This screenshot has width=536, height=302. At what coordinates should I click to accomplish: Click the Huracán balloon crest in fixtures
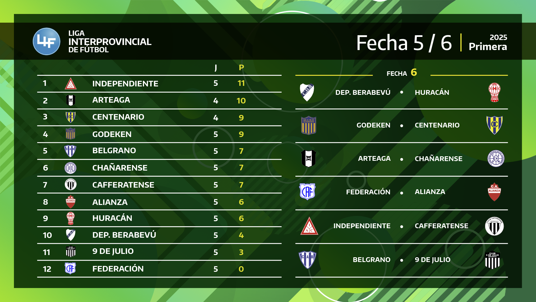(x=494, y=92)
